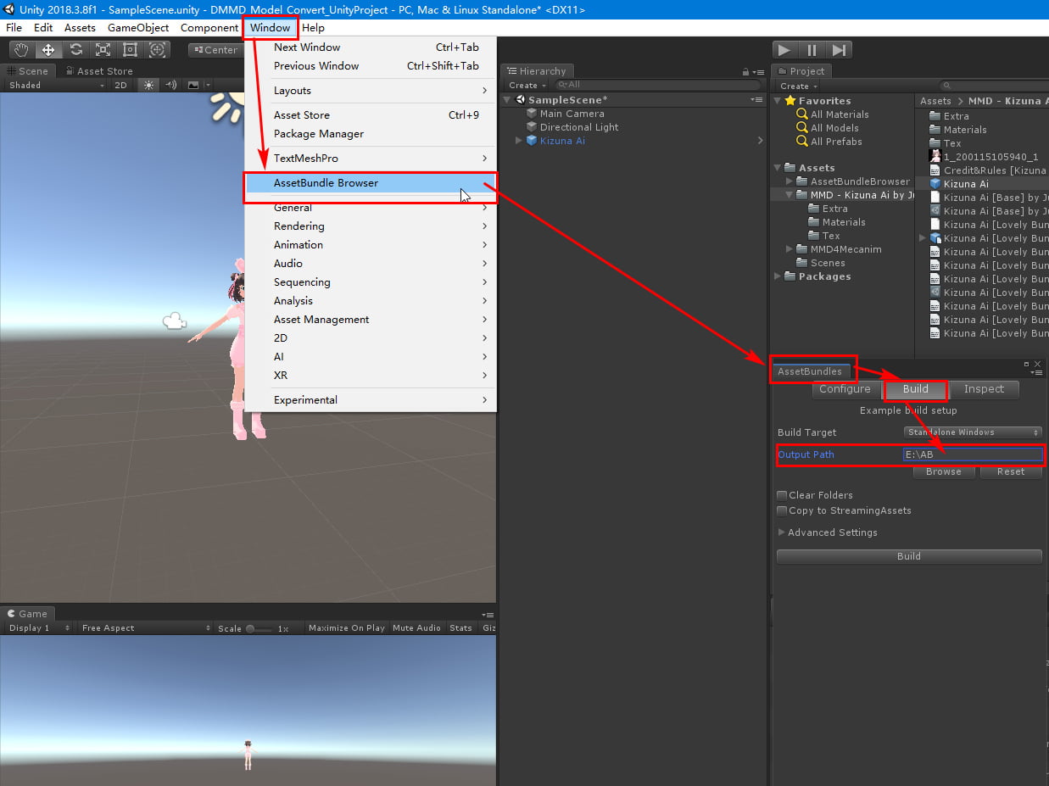The width and height of the screenshot is (1049, 786).
Task: Open the Build Target dropdown
Action: [x=971, y=432]
